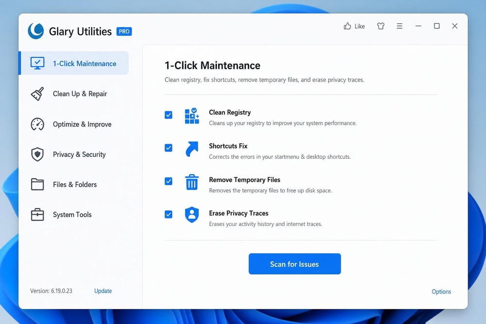The height and width of the screenshot is (324, 486).
Task: Click the Erase Privacy Traces title
Action: coord(239,213)
